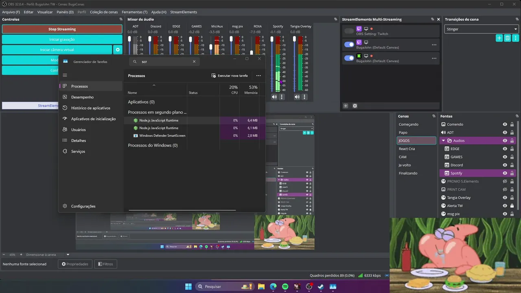Mute the Spotify mixer channel
521x293 pixels.
click(x=274, y=97)
